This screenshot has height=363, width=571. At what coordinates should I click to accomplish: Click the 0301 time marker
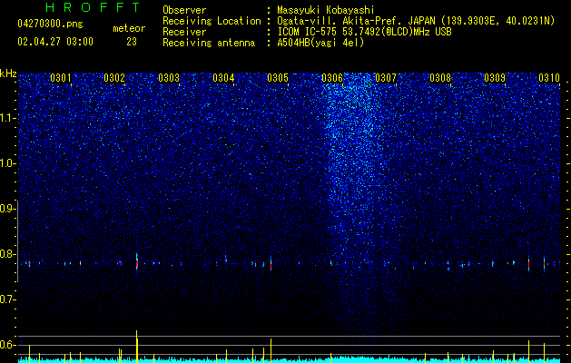[x=61, y=78]
